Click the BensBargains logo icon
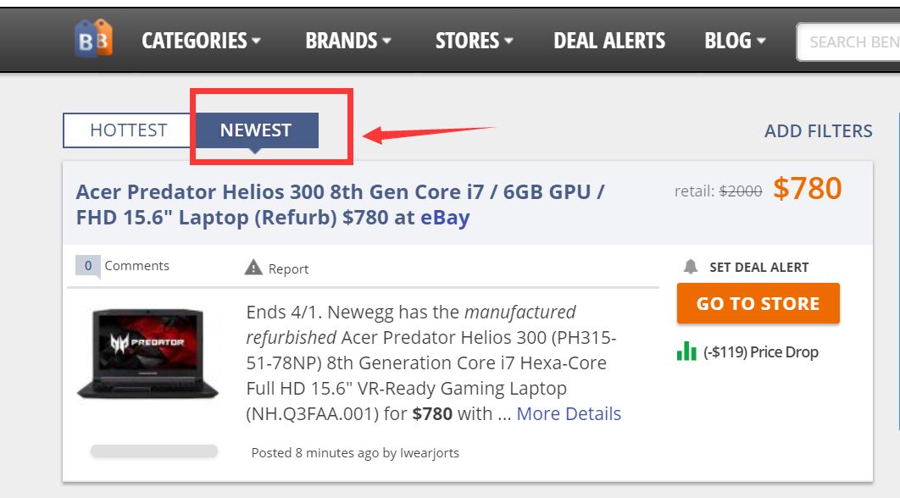This screenshot has height=498, width=900. pos(93,39)
